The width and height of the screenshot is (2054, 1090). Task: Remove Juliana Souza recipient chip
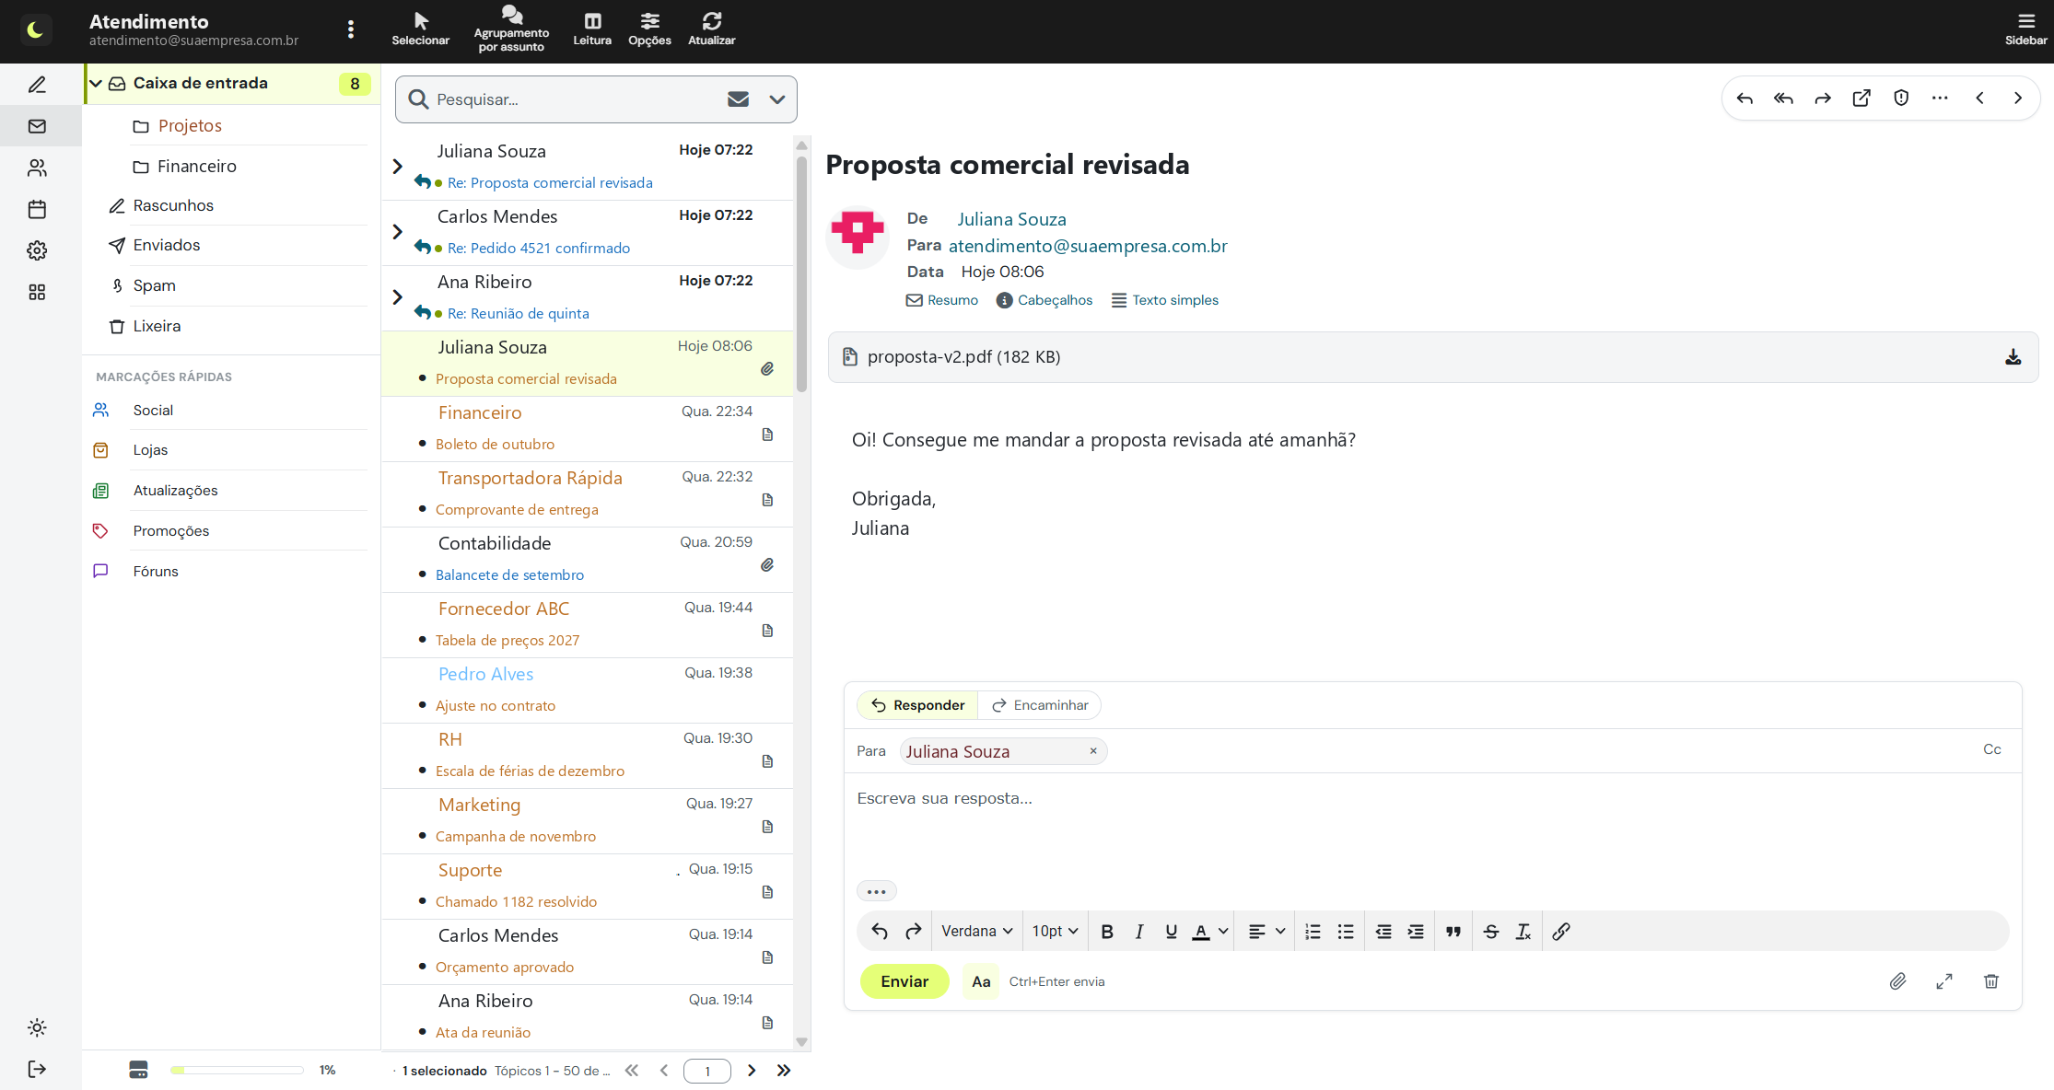[x=1093, y=751]
